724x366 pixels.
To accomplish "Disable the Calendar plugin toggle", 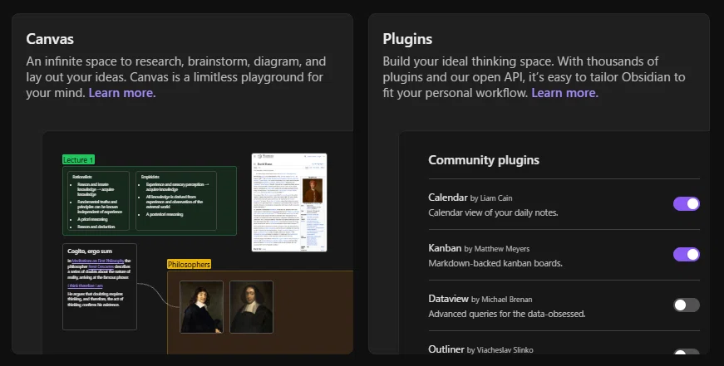I will tap(686, 203).
